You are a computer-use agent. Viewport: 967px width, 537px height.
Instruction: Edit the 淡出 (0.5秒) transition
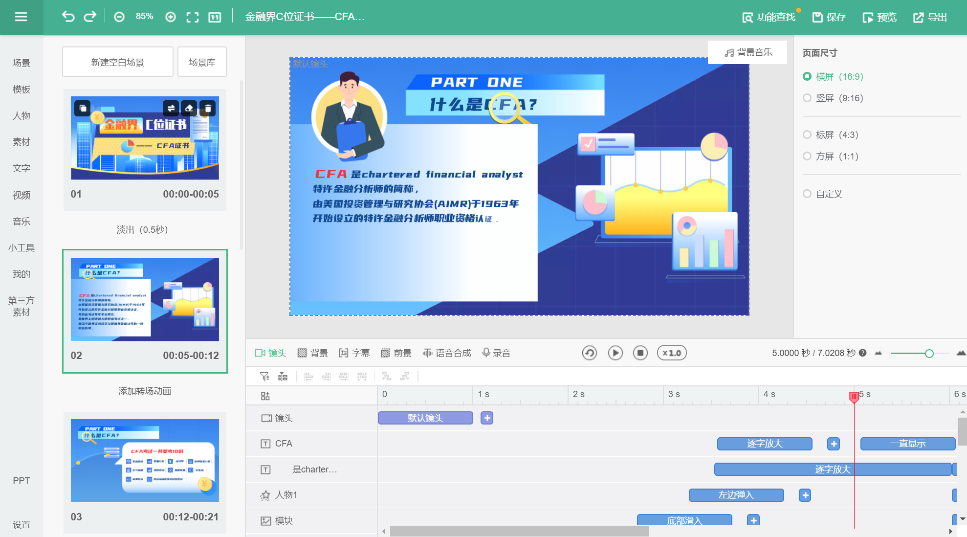[x=142, y=229]
